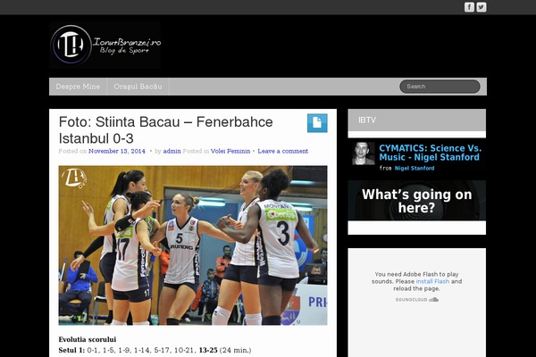
Task: Open the Volei Feminin category link
Action: (230, 152)
